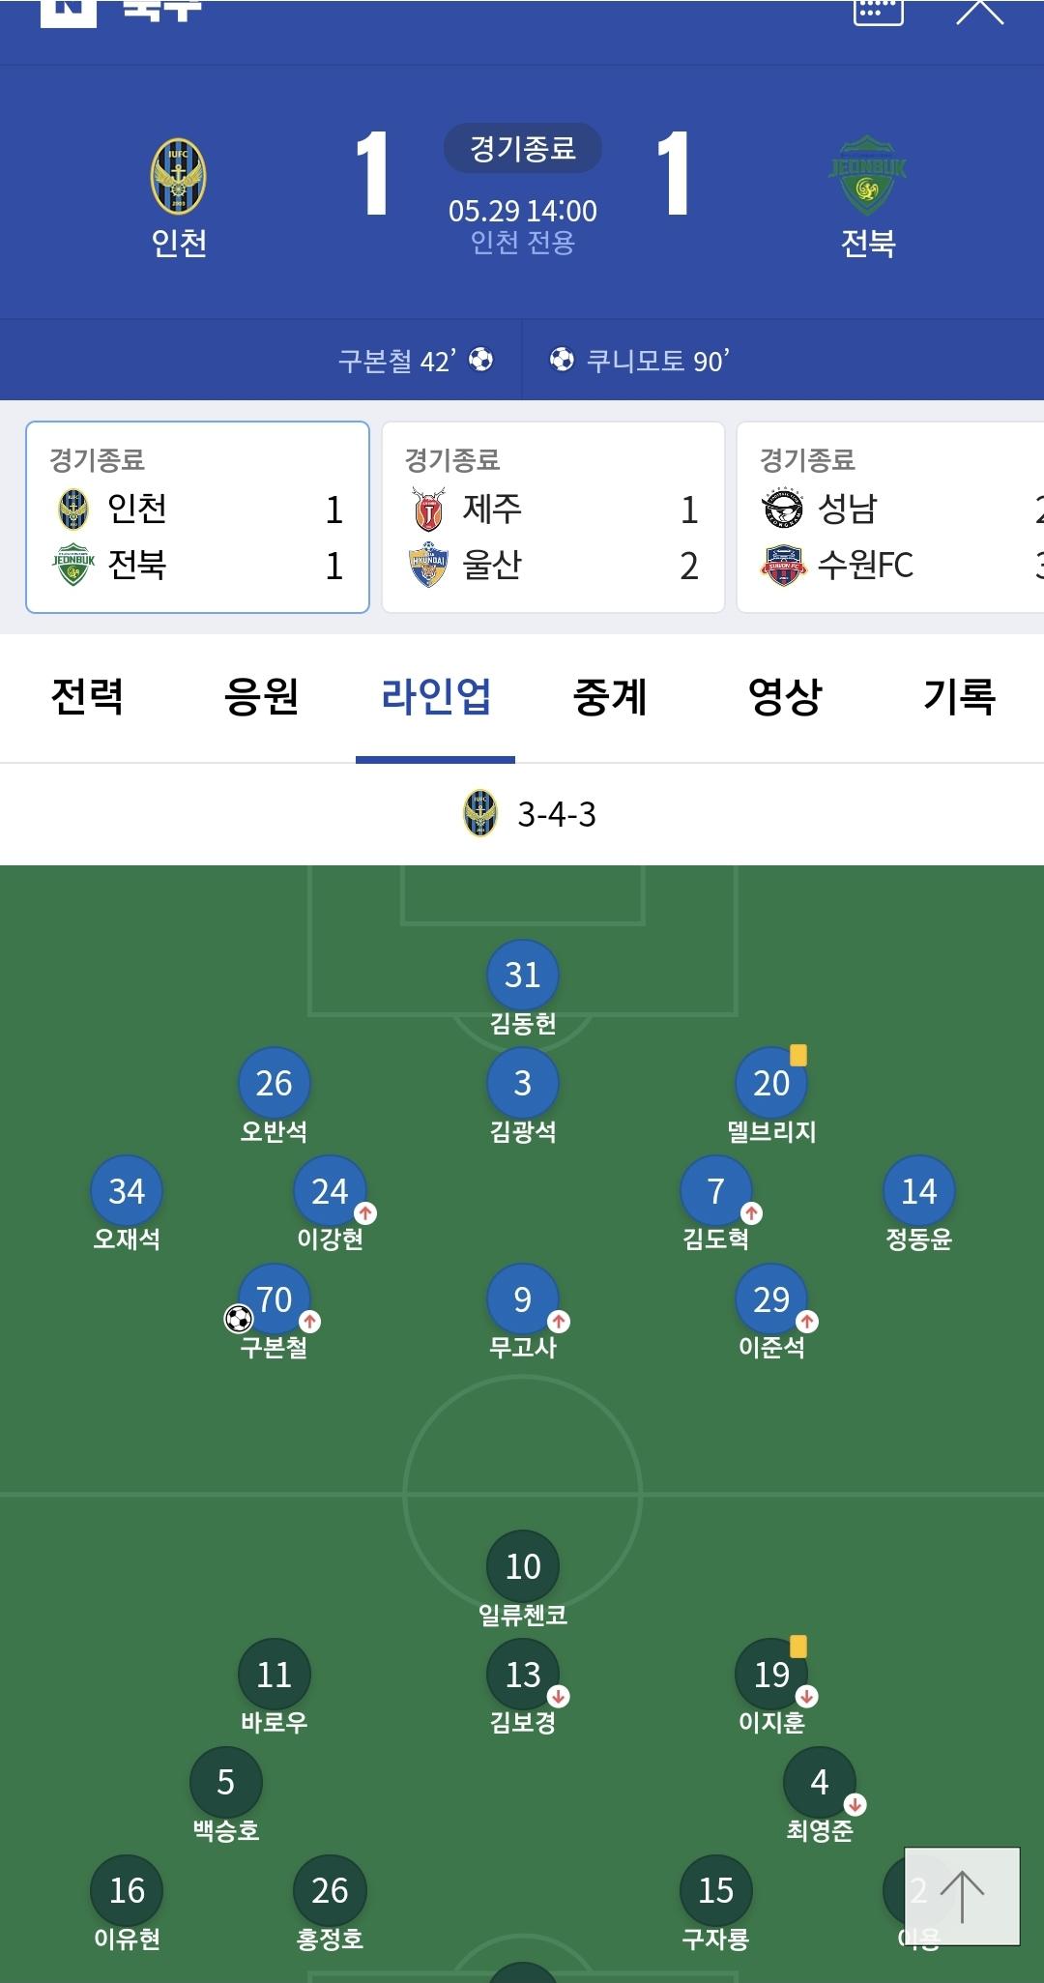
Task: Tap player number 9 무고사 circle
Action: coord(523,1299)
